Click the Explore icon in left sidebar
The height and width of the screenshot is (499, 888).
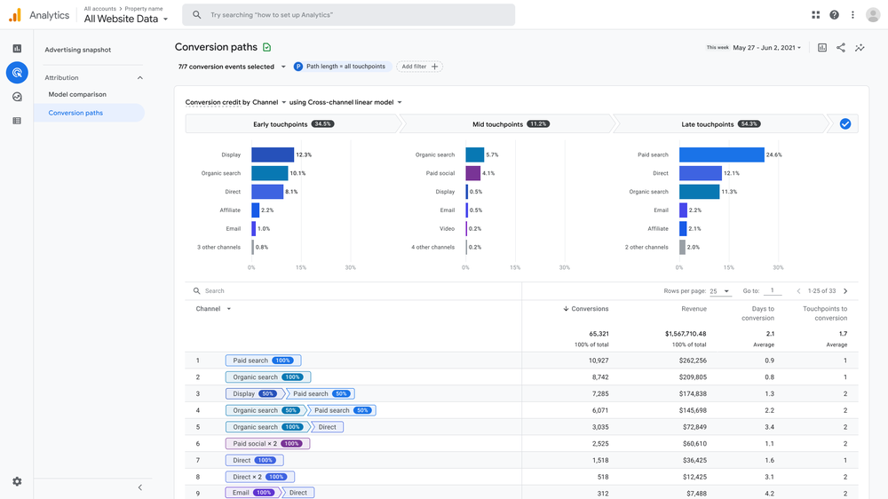point(17,97)
